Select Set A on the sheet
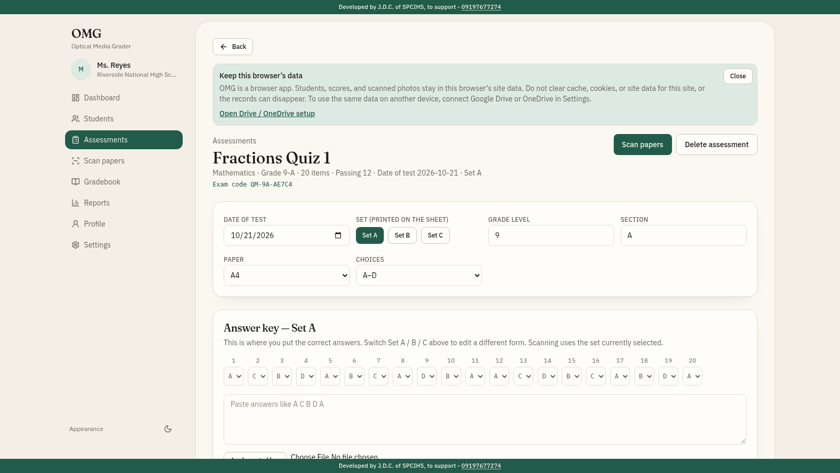Screen dimensions: 840x473 click(x=370, y=235)
